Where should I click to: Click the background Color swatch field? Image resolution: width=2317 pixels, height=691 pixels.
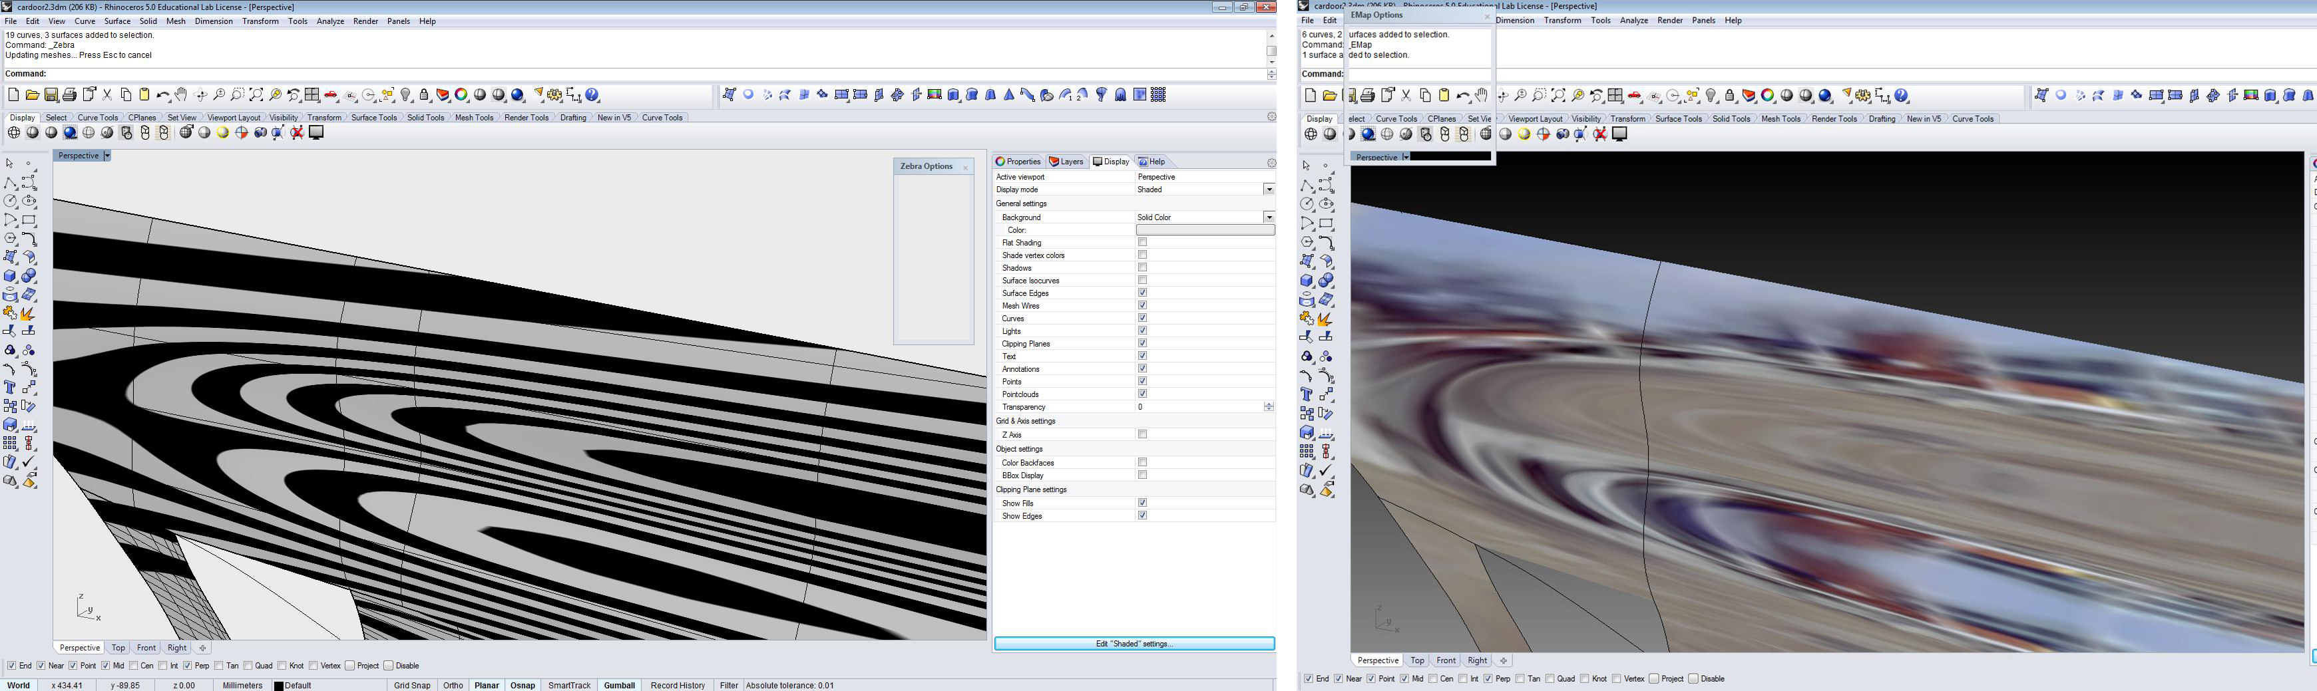tap(1205, 230)
